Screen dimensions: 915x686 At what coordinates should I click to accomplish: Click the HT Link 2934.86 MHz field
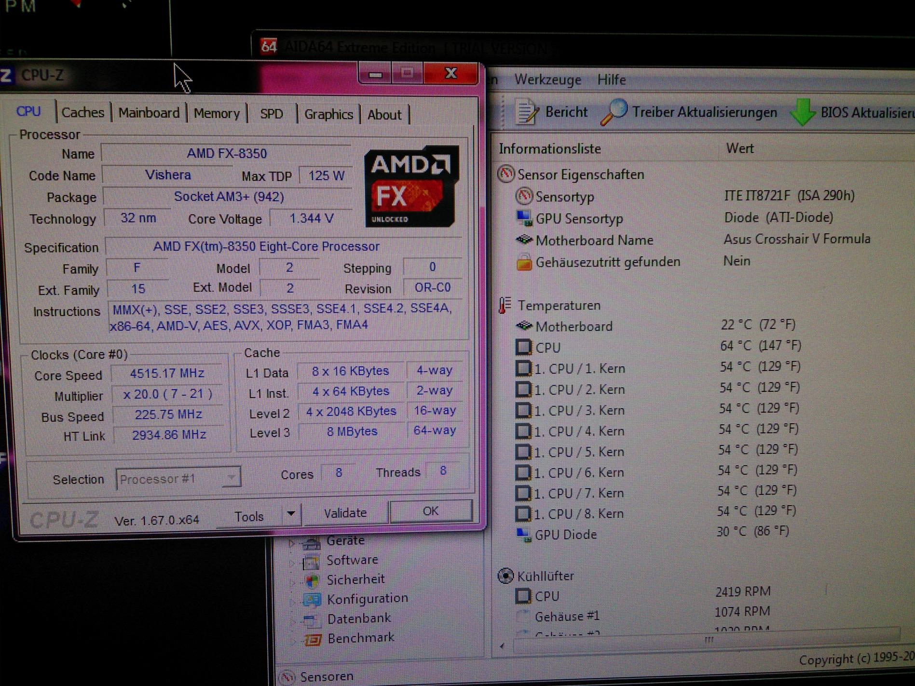coord(169,435)
